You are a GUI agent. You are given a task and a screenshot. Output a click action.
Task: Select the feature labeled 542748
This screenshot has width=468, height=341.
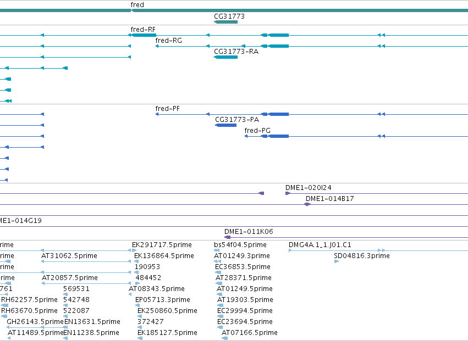click(x=76, y=300)
